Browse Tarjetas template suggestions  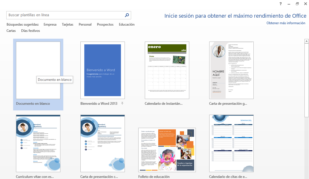pos(67,24)
